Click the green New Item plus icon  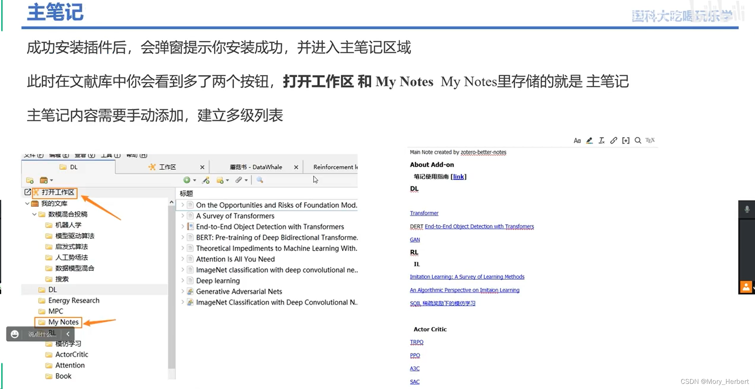(x=187, y=180)
